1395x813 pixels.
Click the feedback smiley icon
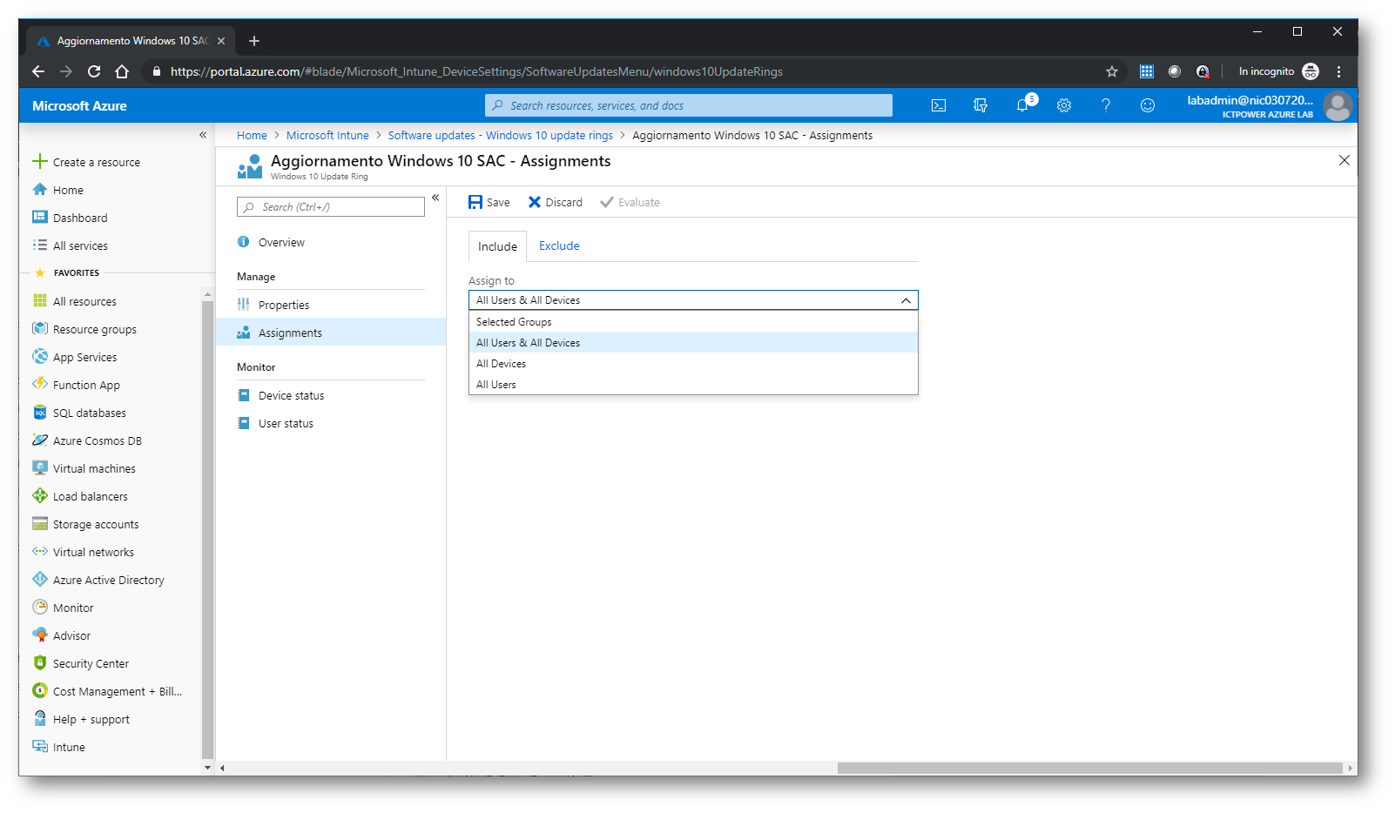point(1148,105)
